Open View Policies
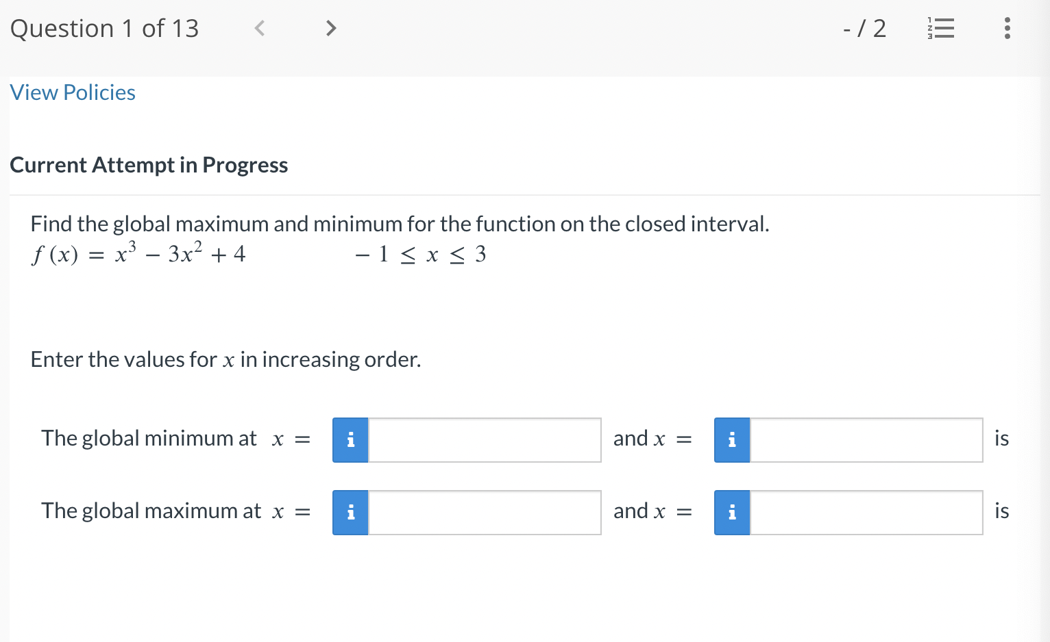This screenshot has height=642, width=1050. (x=72, y=92)
